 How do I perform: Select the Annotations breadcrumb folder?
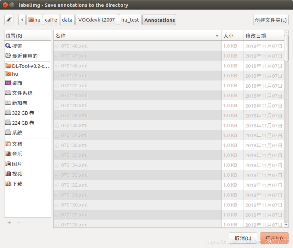159,20
